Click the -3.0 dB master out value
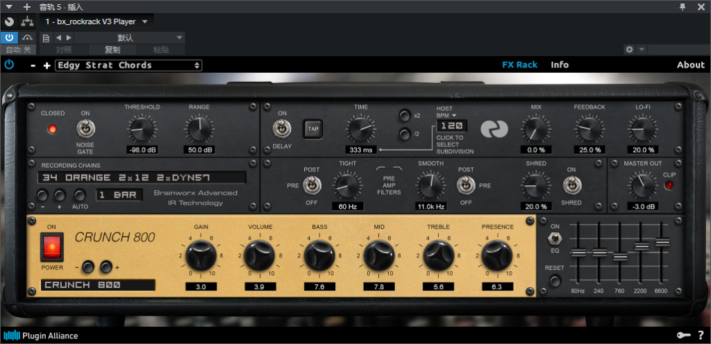The width and height of the screenshot is (711, 344). 643,207
